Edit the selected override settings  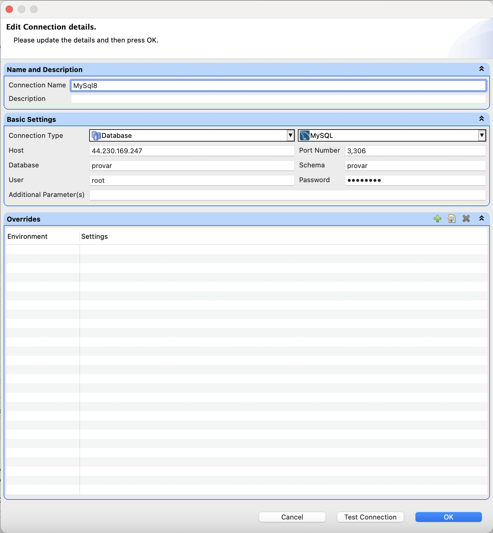tap(452, 218)
